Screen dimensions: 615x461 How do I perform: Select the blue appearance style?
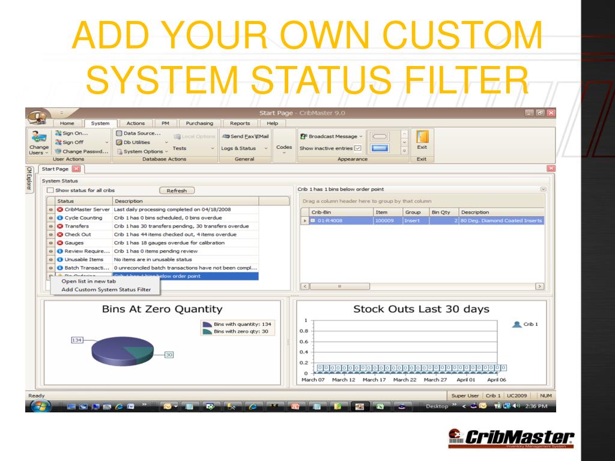pyautogui.click(x=380, y=148)
